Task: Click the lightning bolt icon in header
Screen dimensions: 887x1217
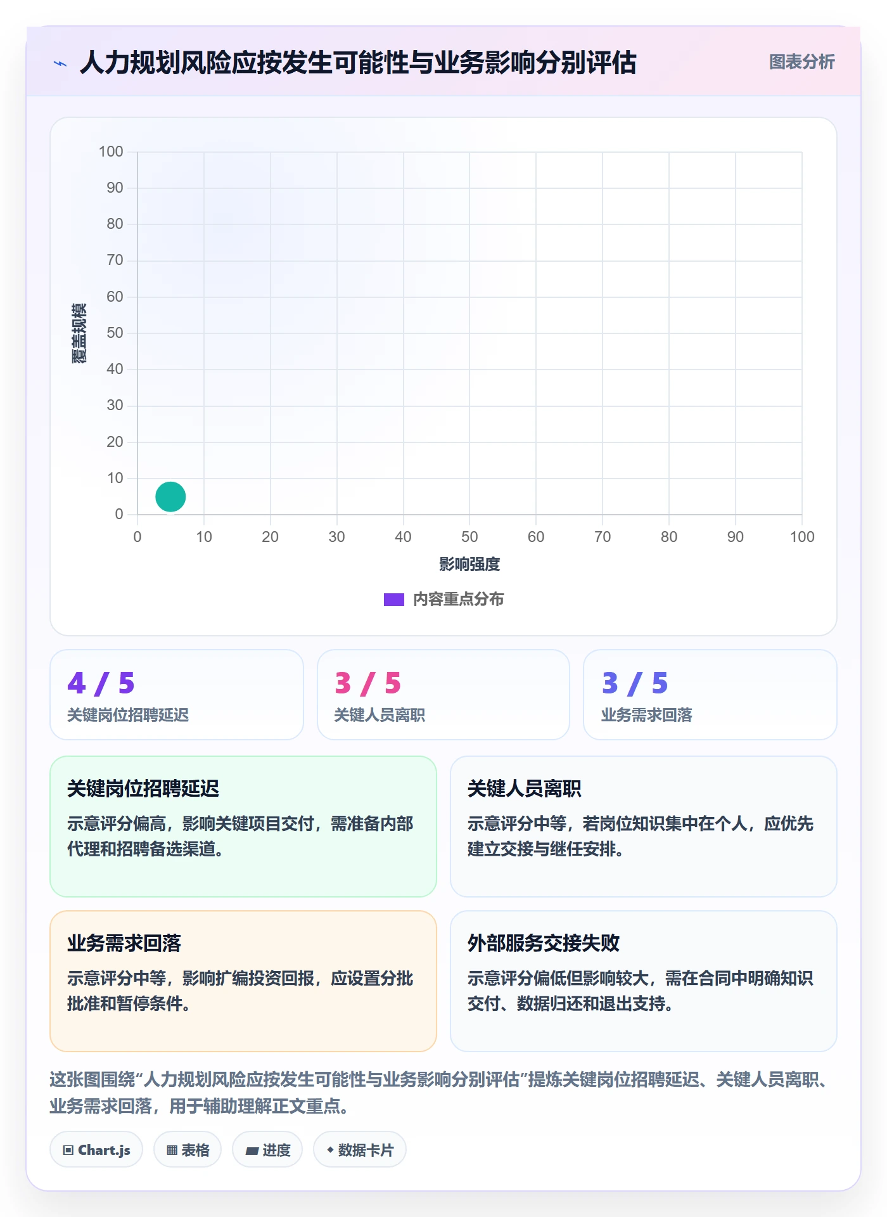Action: [60, 63]
